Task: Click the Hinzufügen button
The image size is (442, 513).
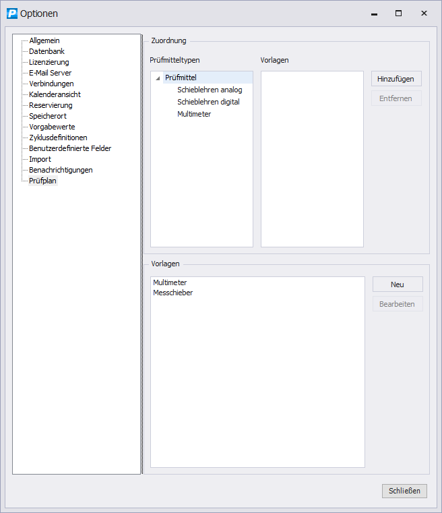Action: (x=396, y=79)
